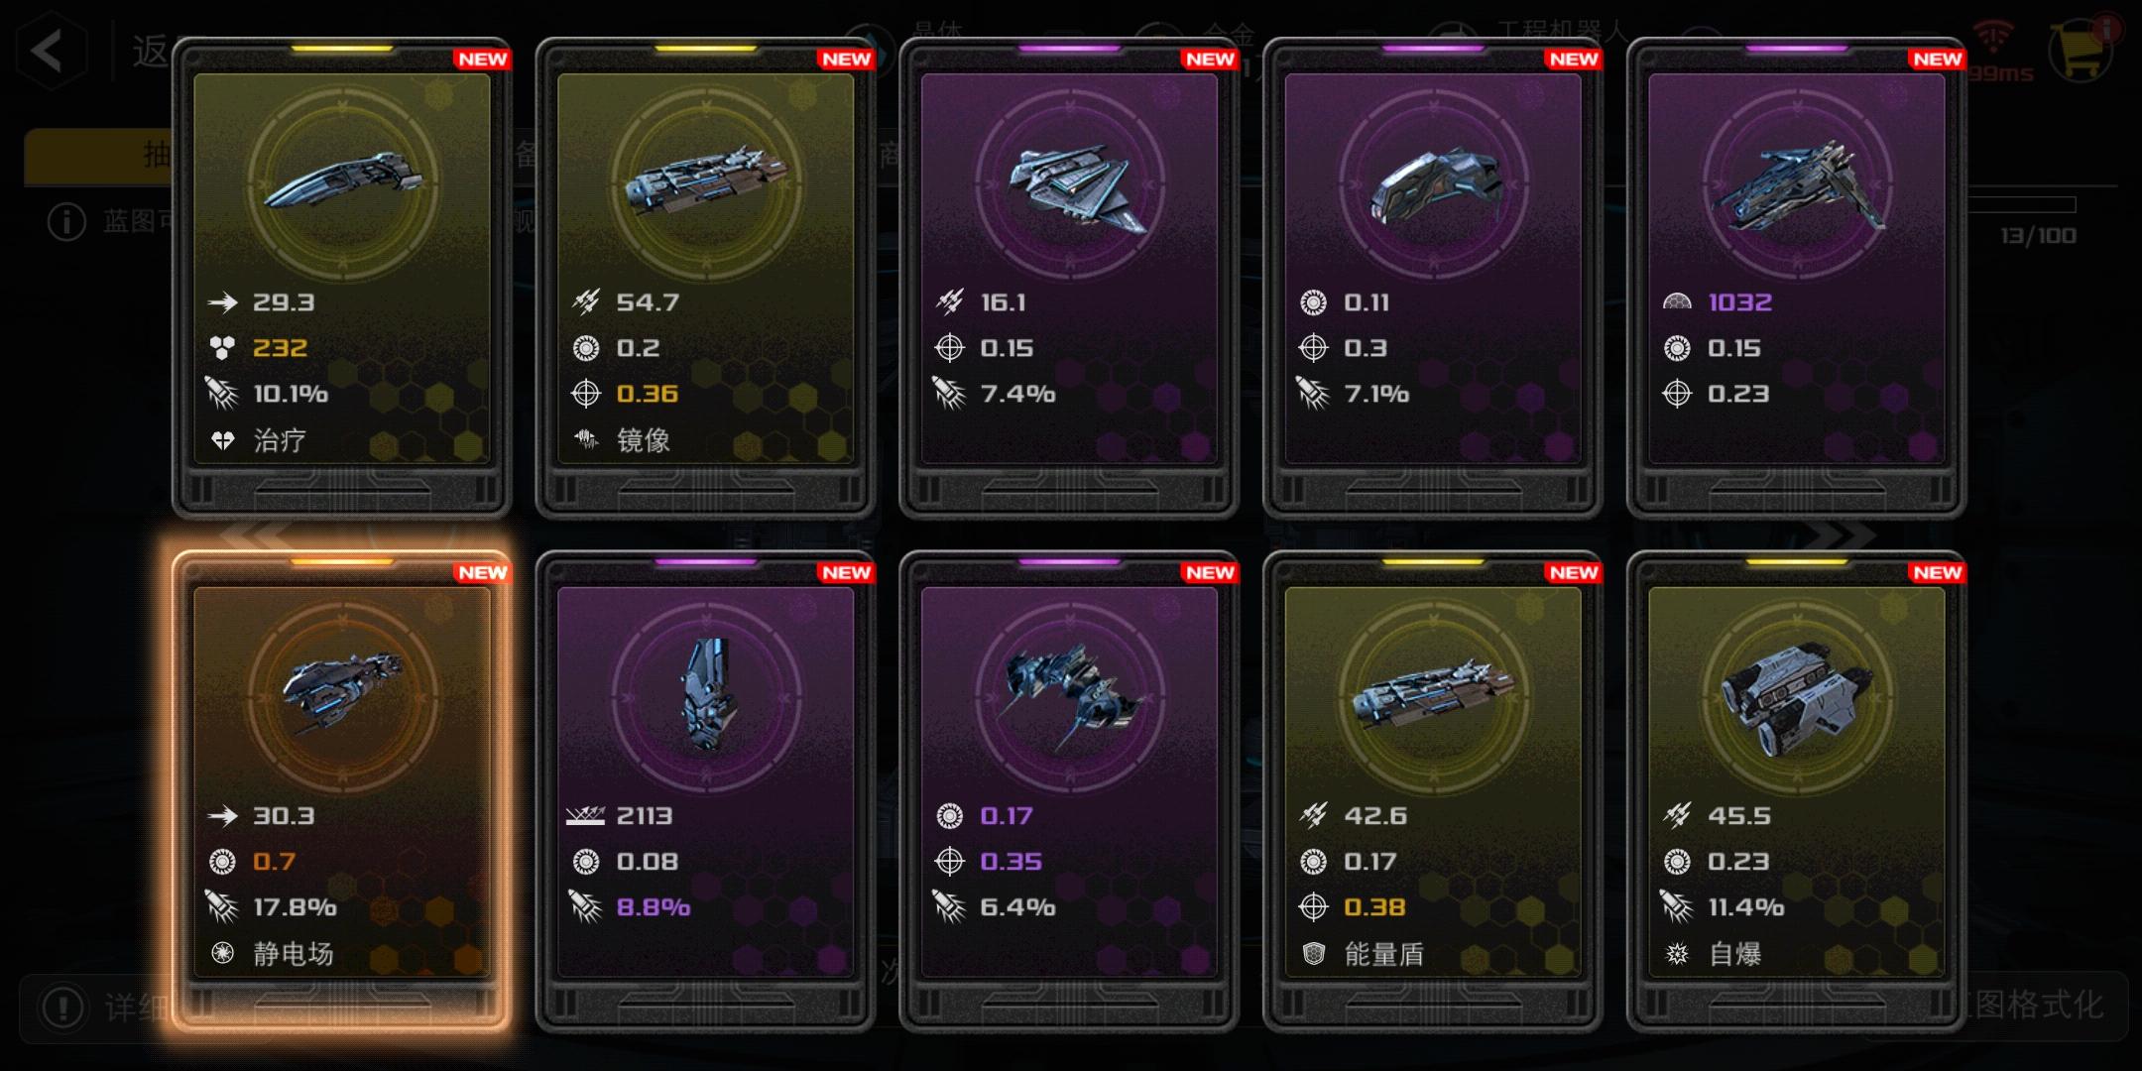Click the 能量盾 shield skill icon

click(1314, 954)
